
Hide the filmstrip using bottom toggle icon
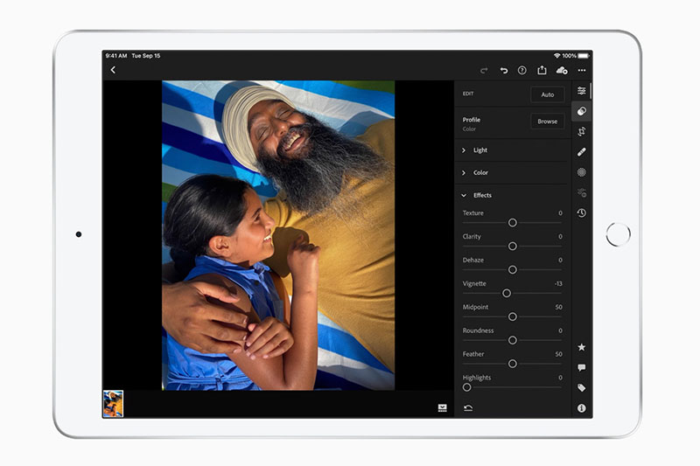[443, 407]
